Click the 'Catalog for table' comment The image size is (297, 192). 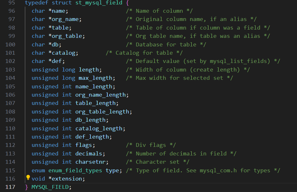click(144, 53)
